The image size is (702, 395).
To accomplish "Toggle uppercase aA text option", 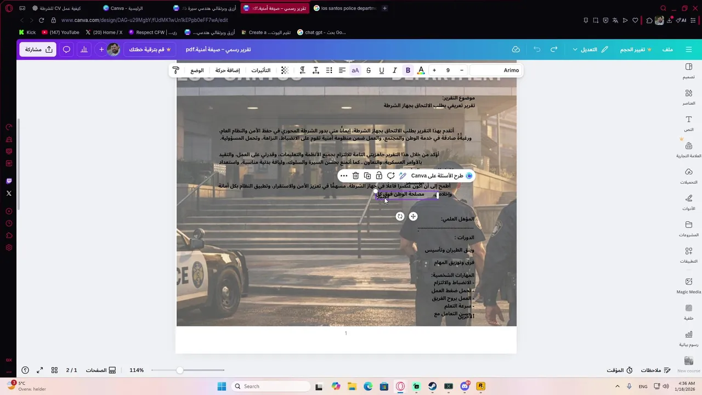I will [355, 70].
